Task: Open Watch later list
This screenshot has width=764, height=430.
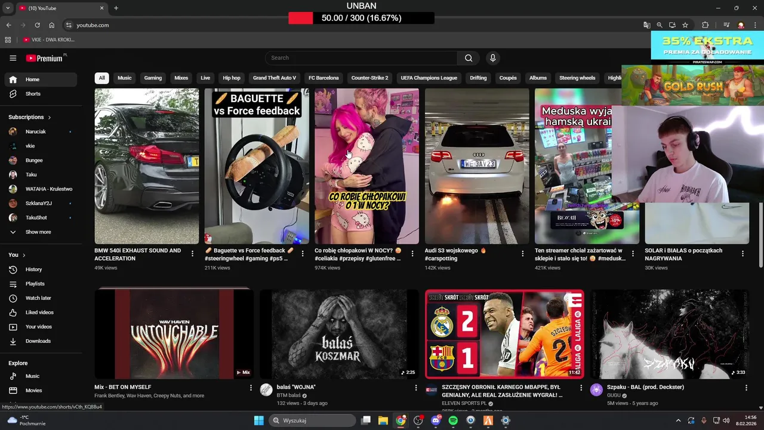Action: [41, 298]
